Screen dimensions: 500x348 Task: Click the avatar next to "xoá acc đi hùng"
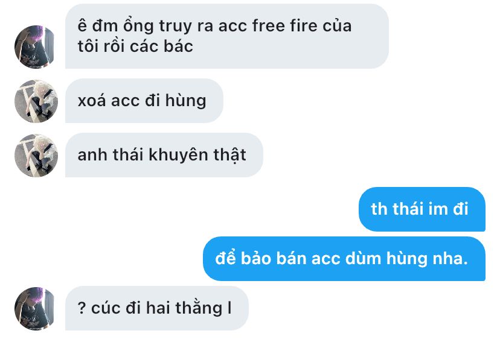coord(36,101)
